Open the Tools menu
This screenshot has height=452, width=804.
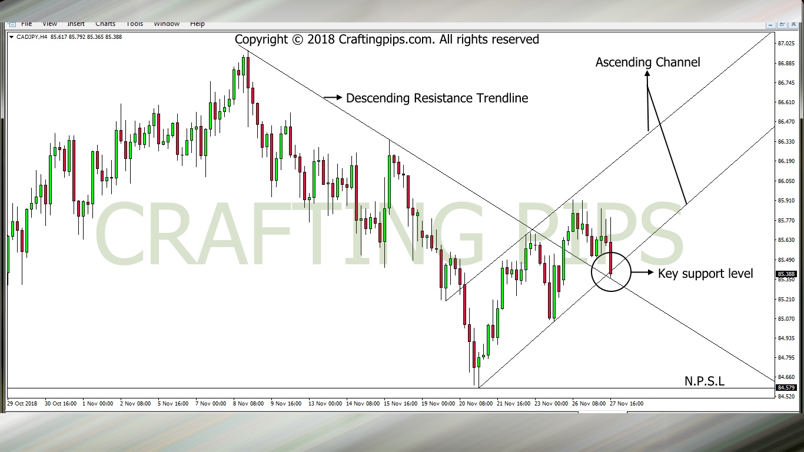tap(134, 24)
